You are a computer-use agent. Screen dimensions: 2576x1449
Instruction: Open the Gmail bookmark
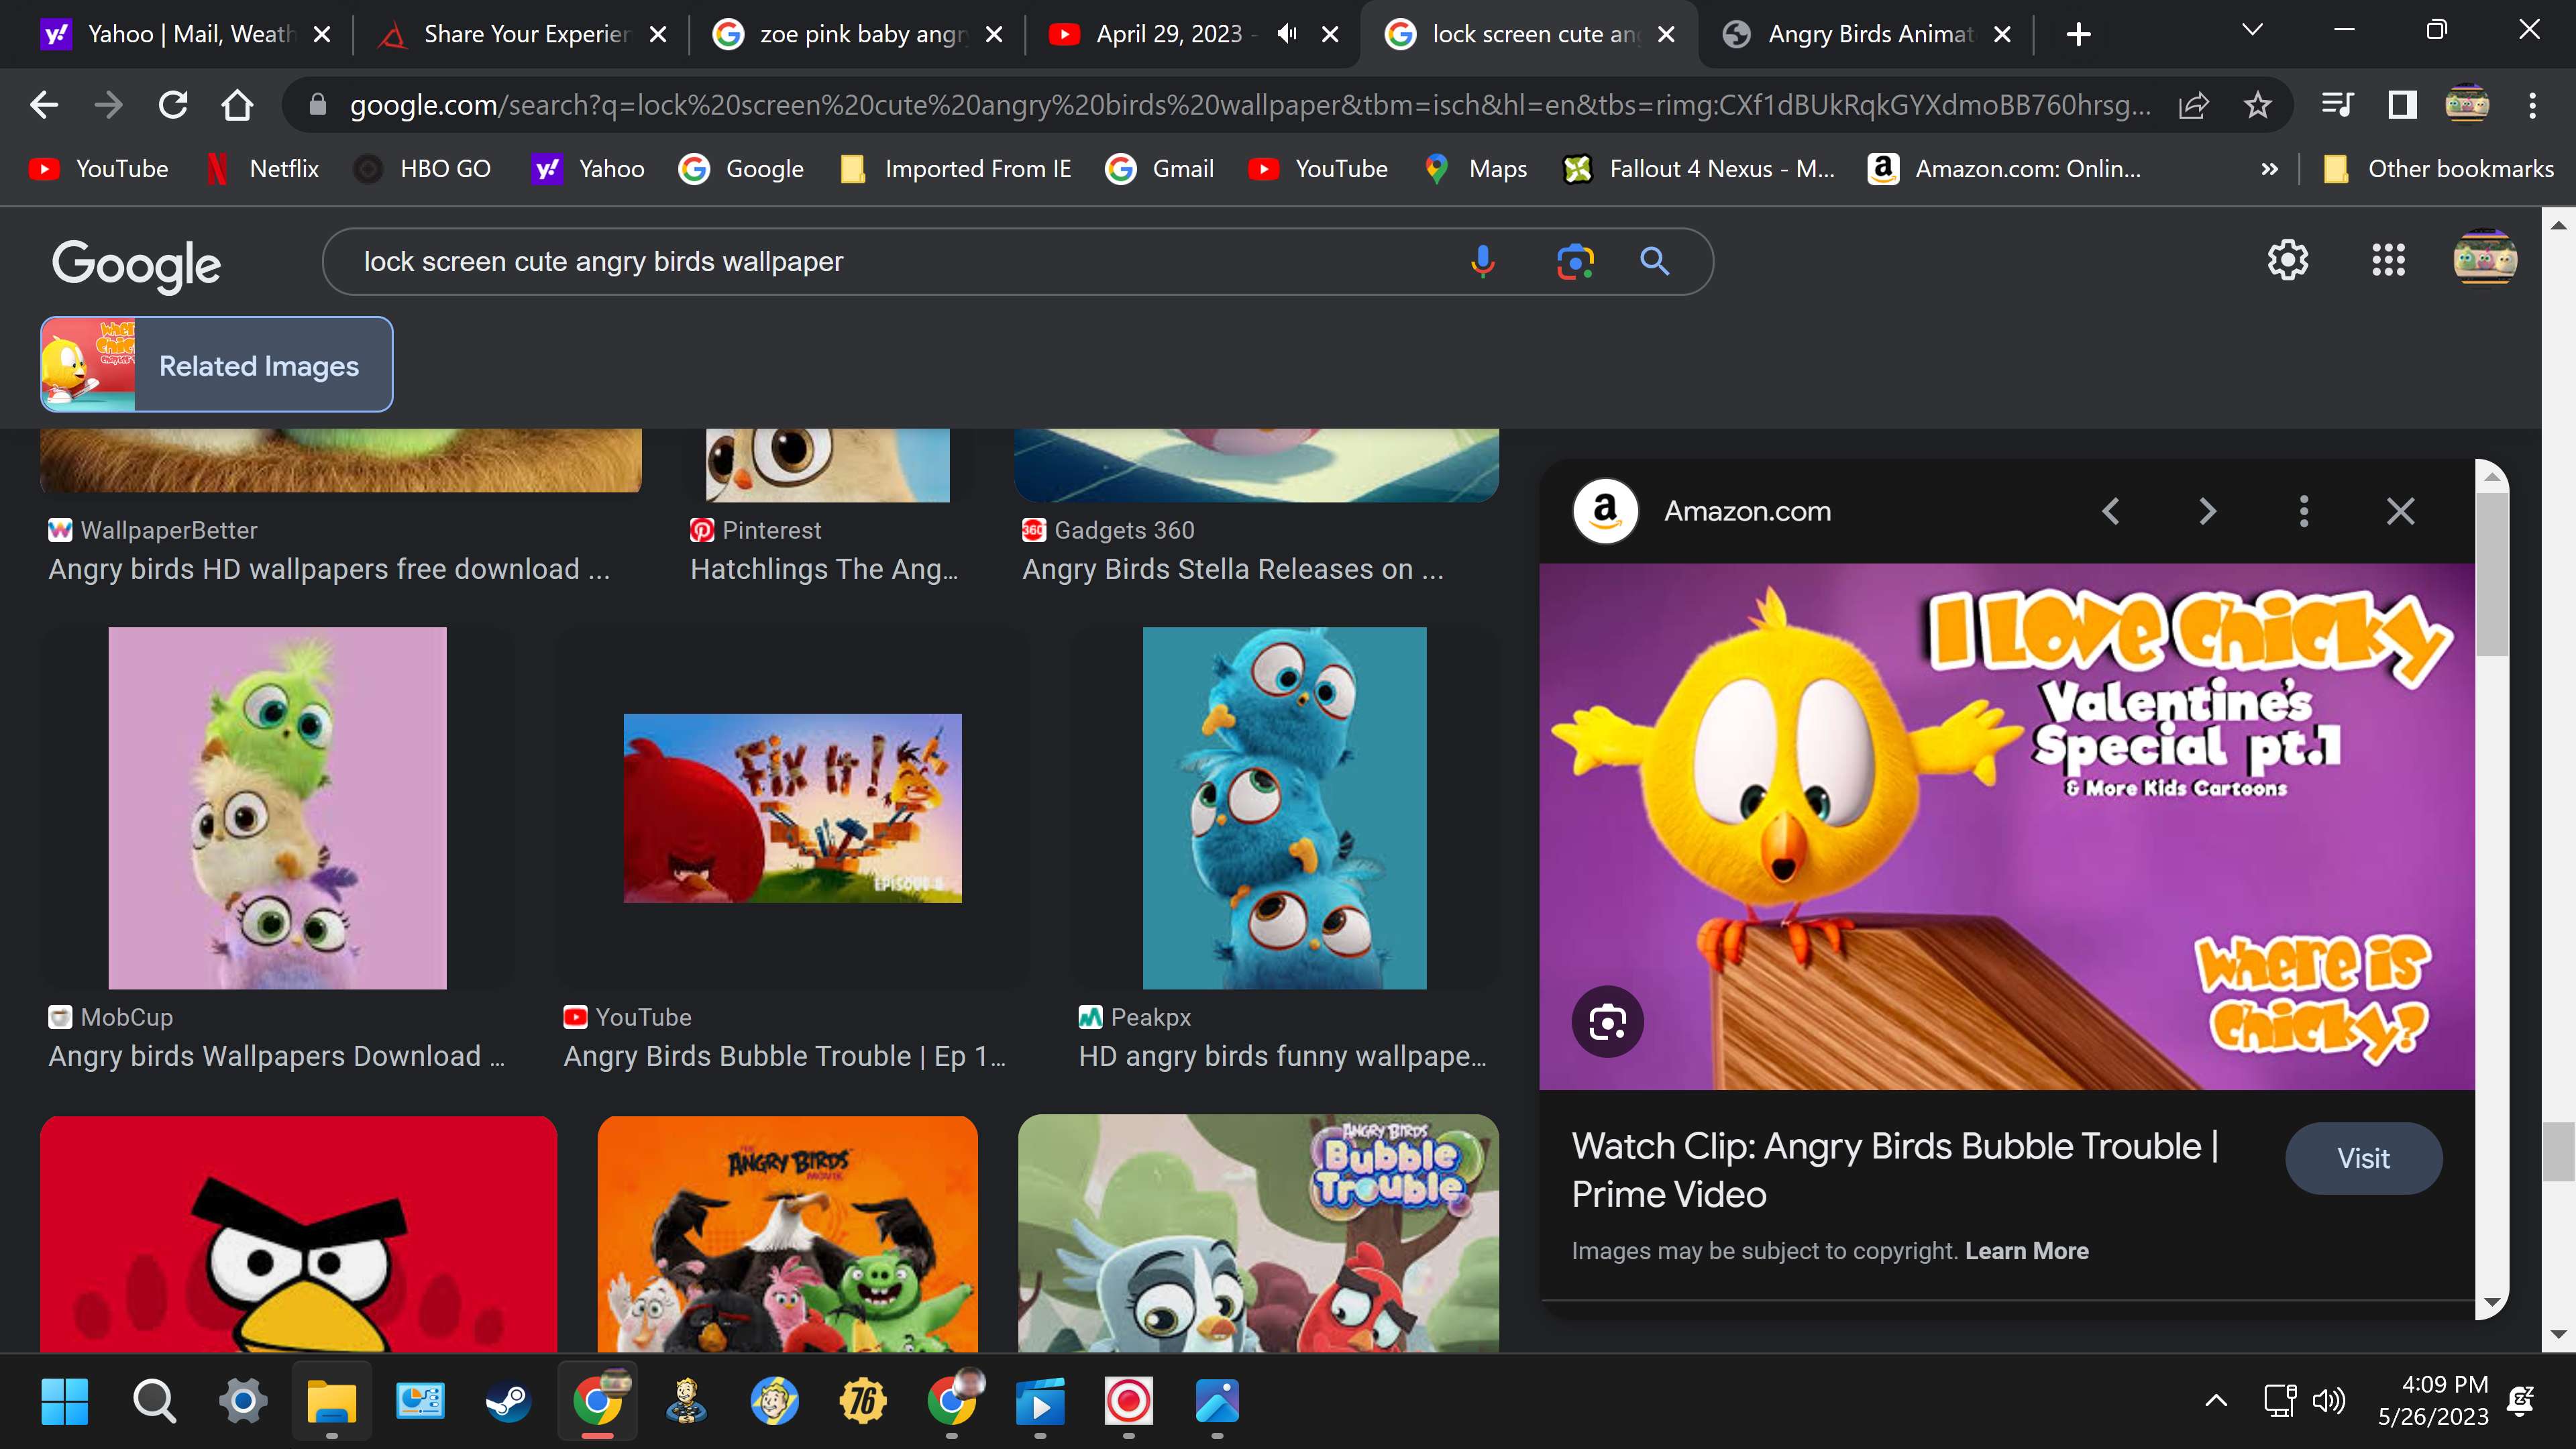tap(1160, 169)
